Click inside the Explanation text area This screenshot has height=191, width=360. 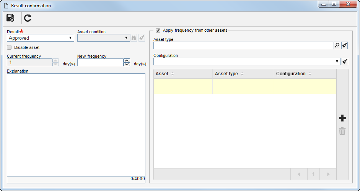coord(76,125)
